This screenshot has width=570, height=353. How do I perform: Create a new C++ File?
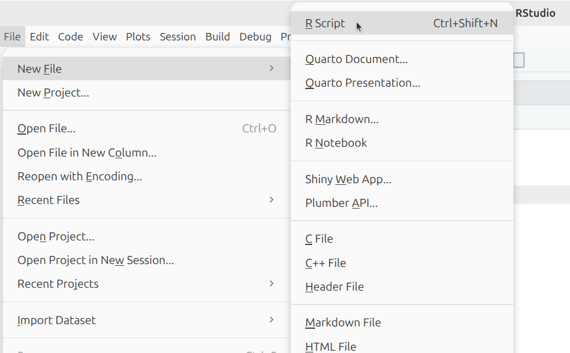click(x=402, y=263)
